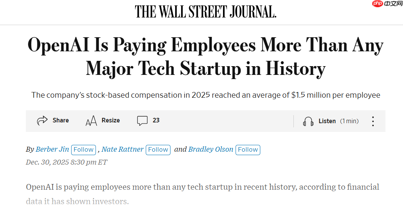Open Berber Jin's author page
This screenshot has height=211, width=403.
(x=53, y=149)
